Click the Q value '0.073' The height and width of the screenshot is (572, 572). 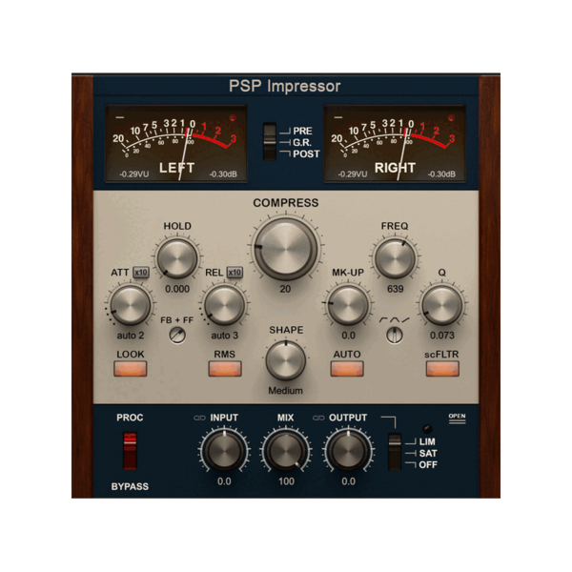coord(442,336)
